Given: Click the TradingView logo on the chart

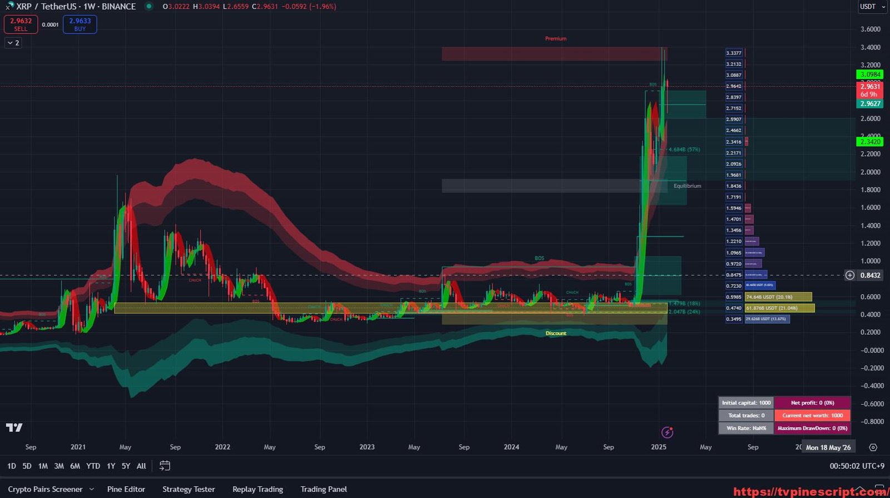Looking at the screenshot, I should [x=14, y=427].
